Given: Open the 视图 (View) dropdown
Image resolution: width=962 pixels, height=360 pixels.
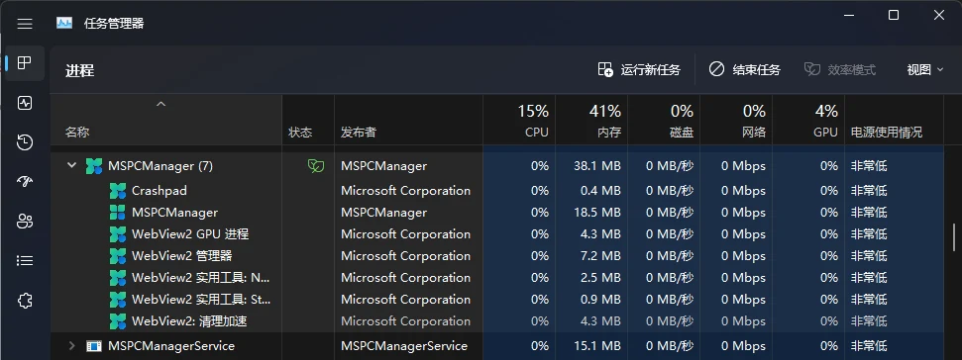Looking at the screenshot, I should 925,70.
